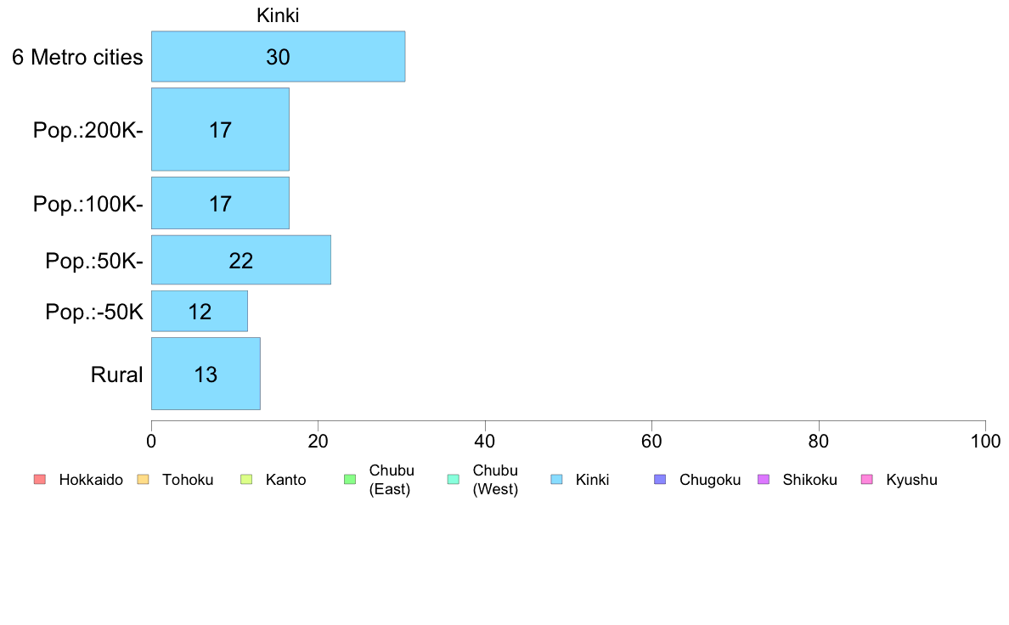
Task: Select the Pop.:200K- bar showing 17
Action: point(220,129)
